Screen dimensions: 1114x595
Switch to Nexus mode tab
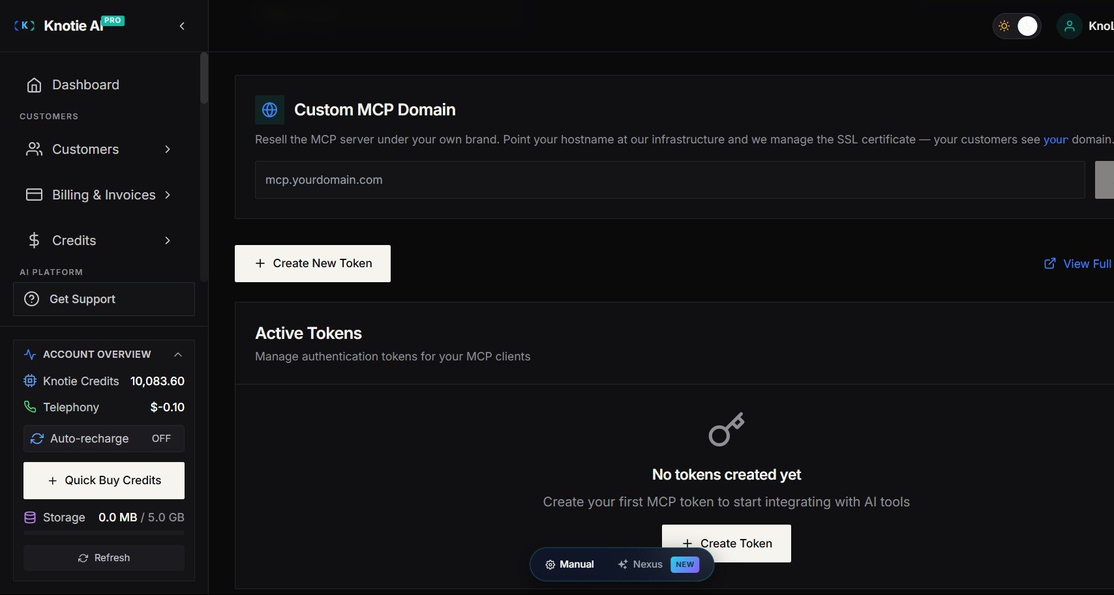[x=658, y=564]
